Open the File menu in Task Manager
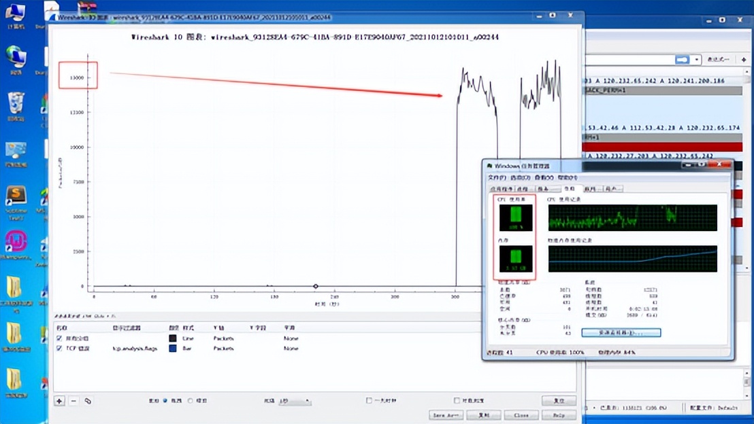The width and height of the screenshot is (754, 424). coord(497,177)
